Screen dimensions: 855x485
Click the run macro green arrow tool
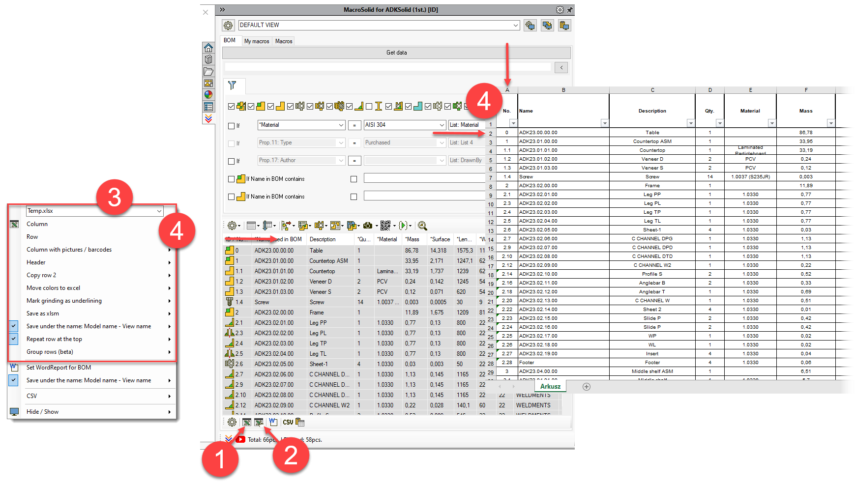[x=403, y=226]
